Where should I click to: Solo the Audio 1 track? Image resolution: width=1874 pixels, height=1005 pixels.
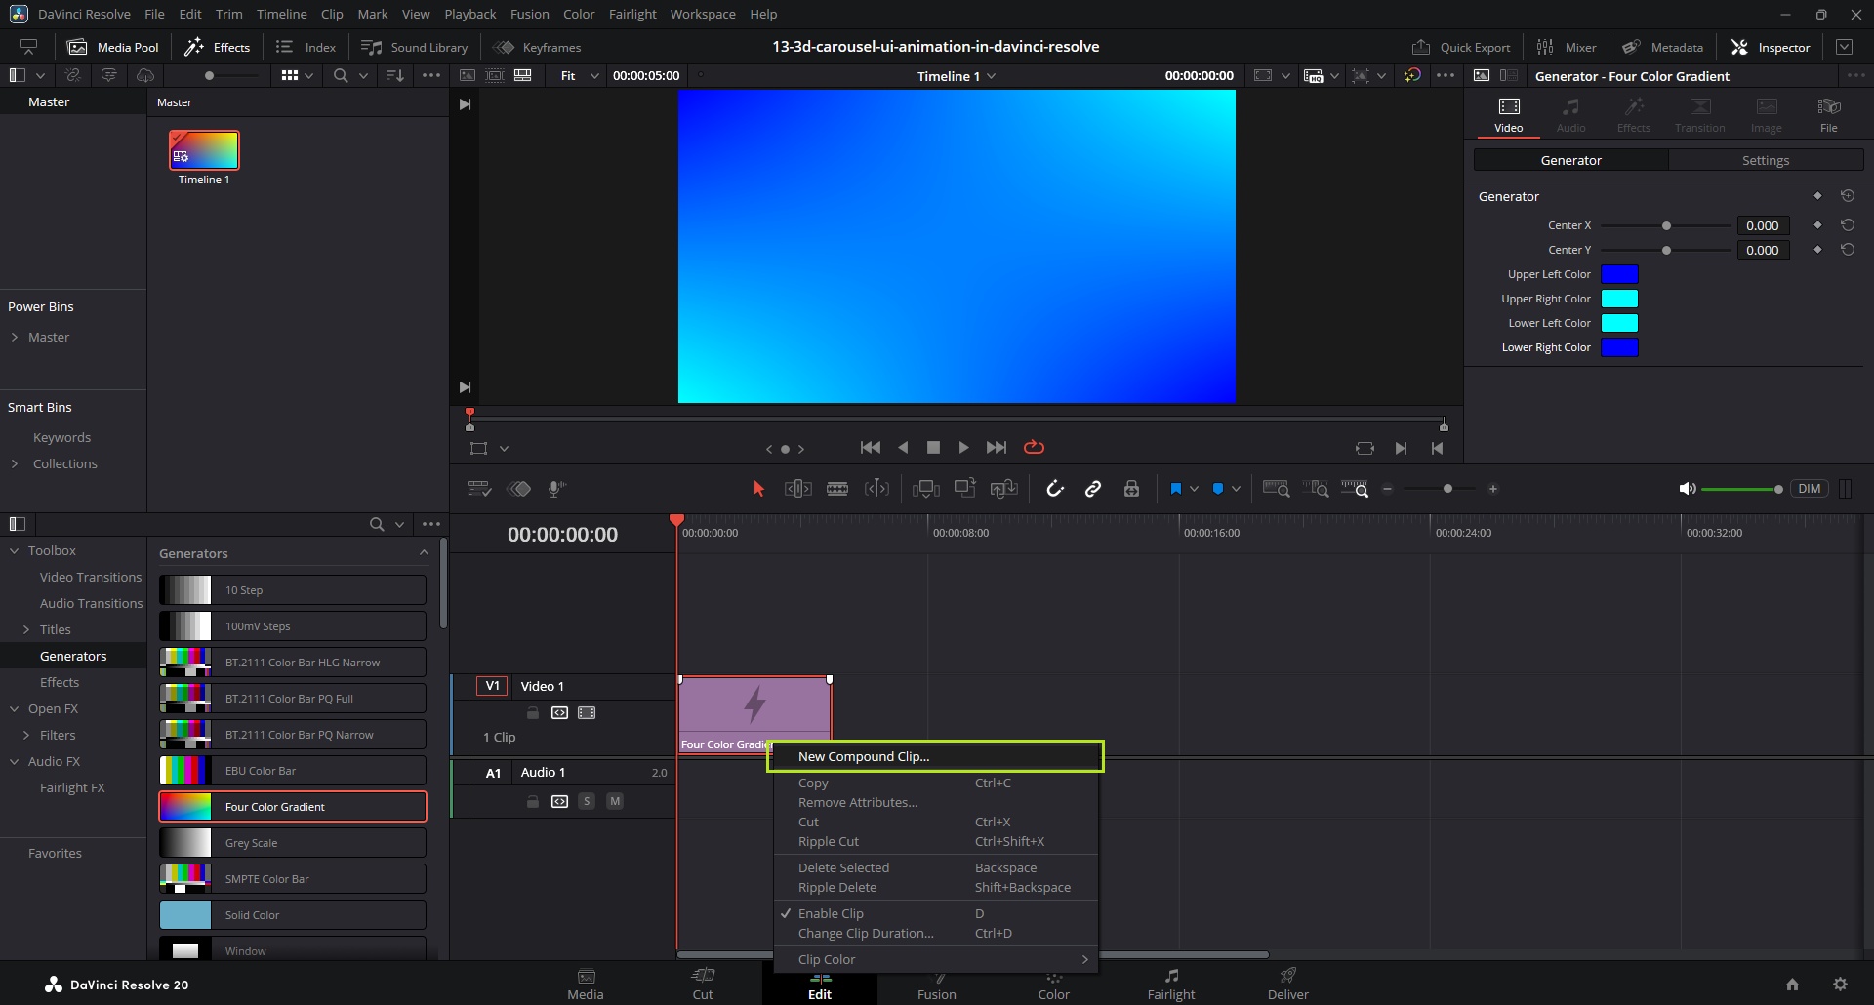tap(587, 801)
